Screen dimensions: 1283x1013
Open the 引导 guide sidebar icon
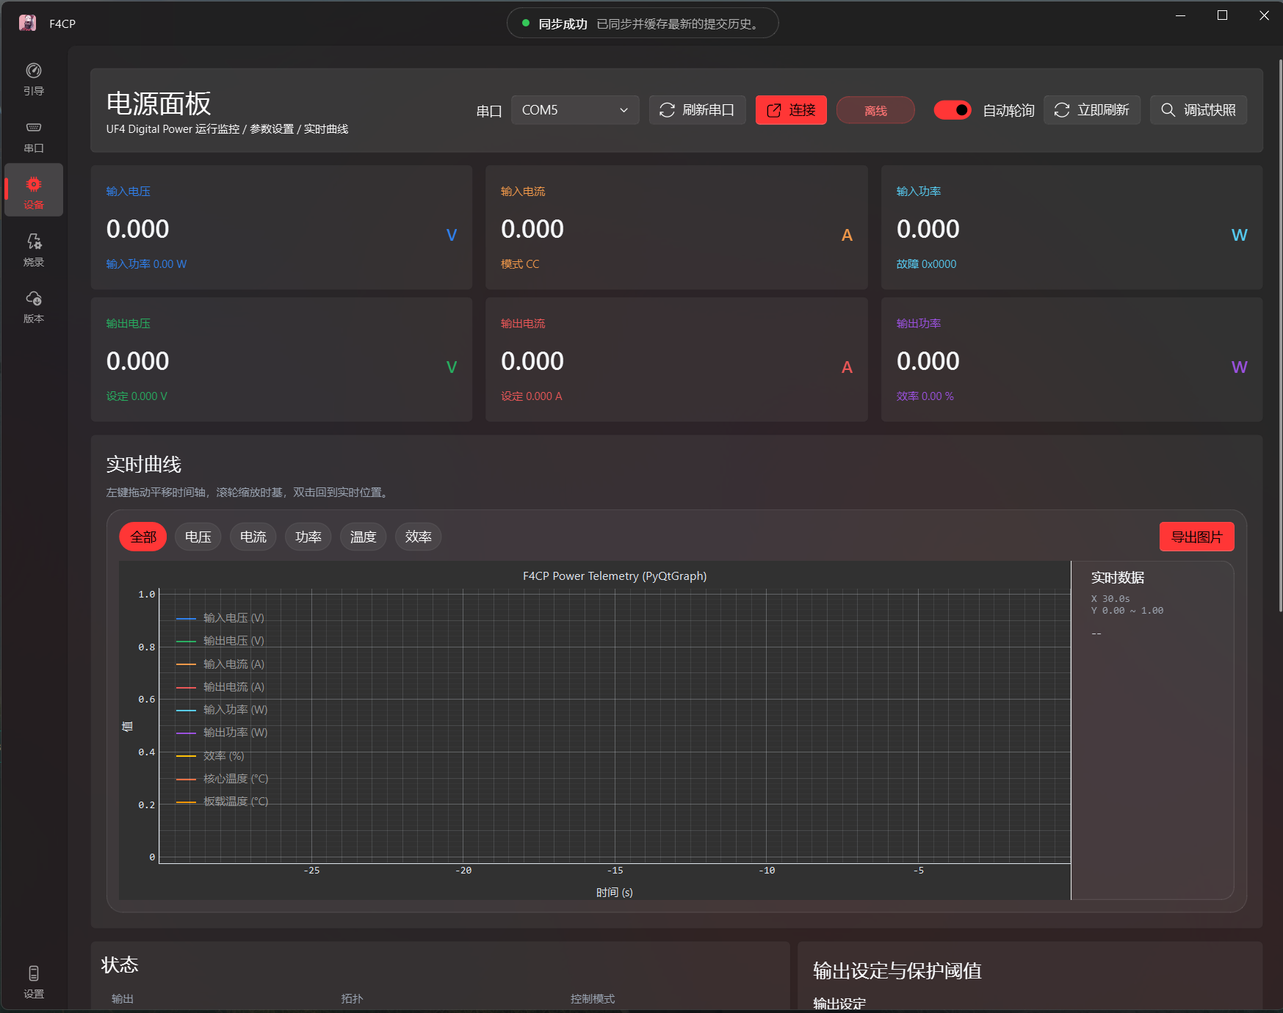(x=34, y=79)
